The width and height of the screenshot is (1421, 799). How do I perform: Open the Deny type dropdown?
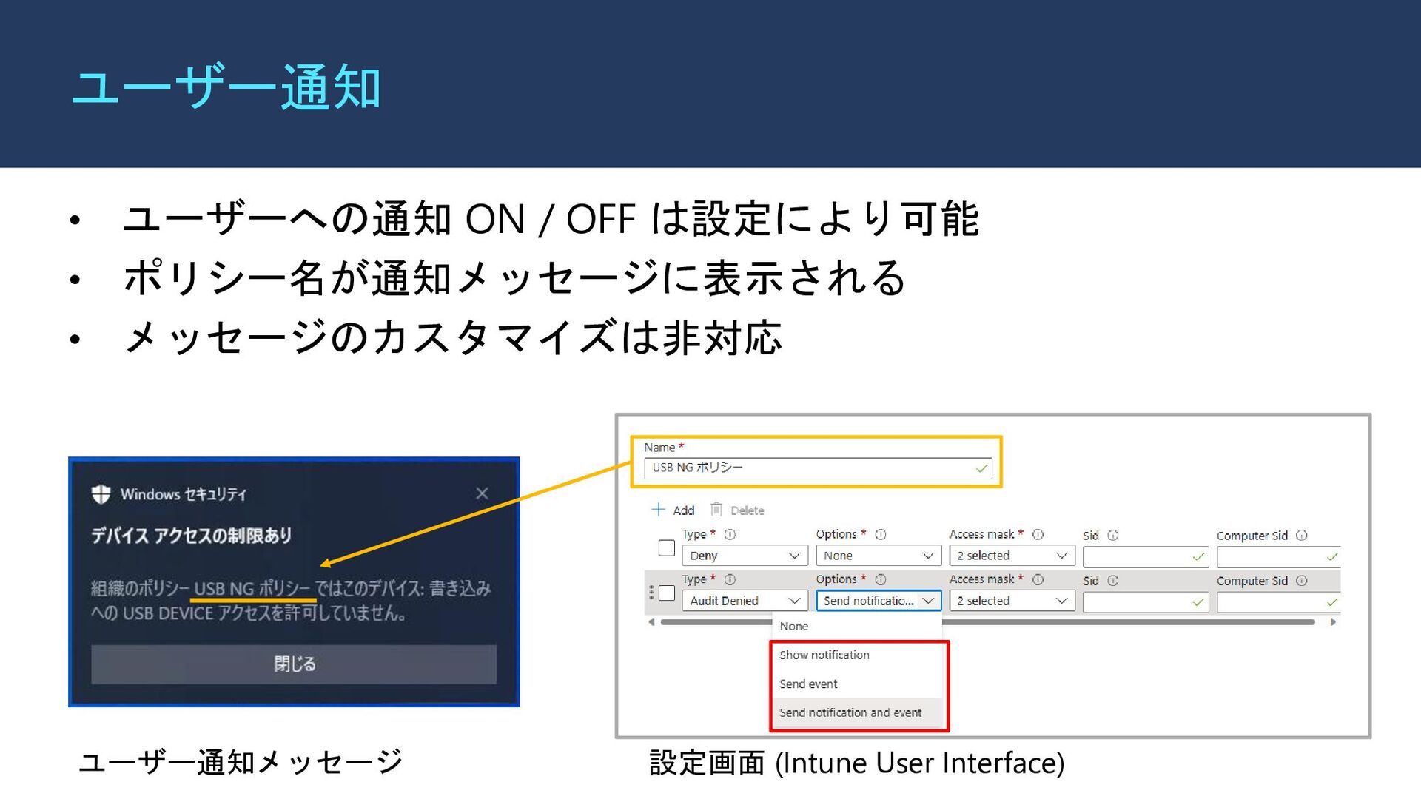tap(745, 556)
